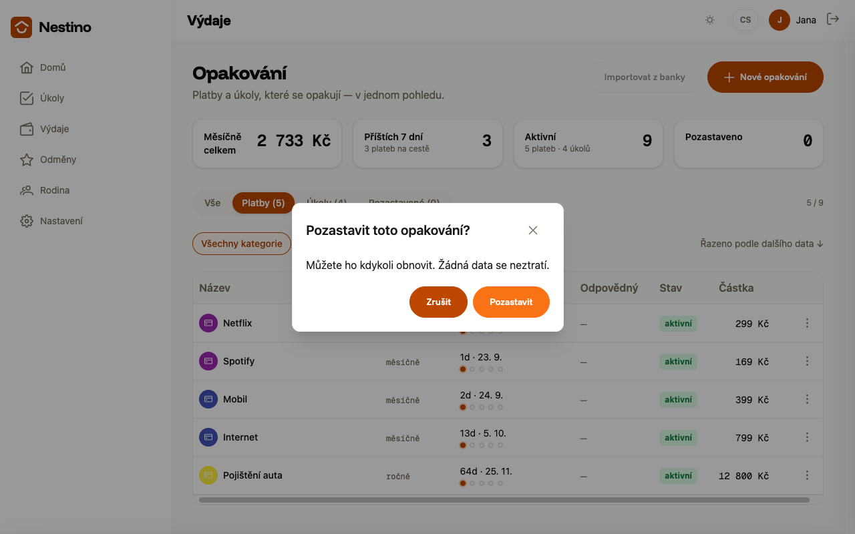Click the Měsíčně celkem summary card
The image size is (855, 534).
pyautogui.click(x=267, y=144)
